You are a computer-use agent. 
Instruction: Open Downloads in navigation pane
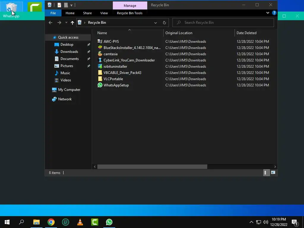point(69,52)
